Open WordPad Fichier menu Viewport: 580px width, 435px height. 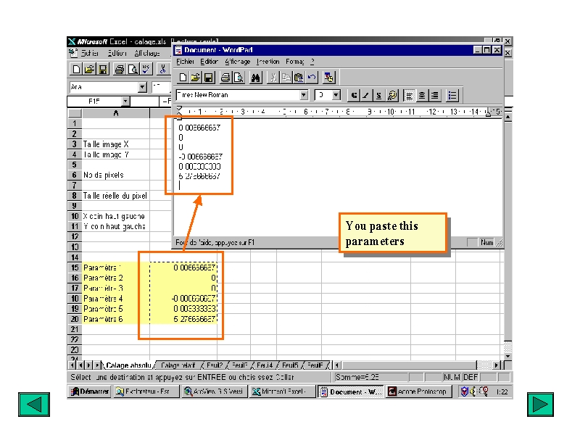pos(185,62)
